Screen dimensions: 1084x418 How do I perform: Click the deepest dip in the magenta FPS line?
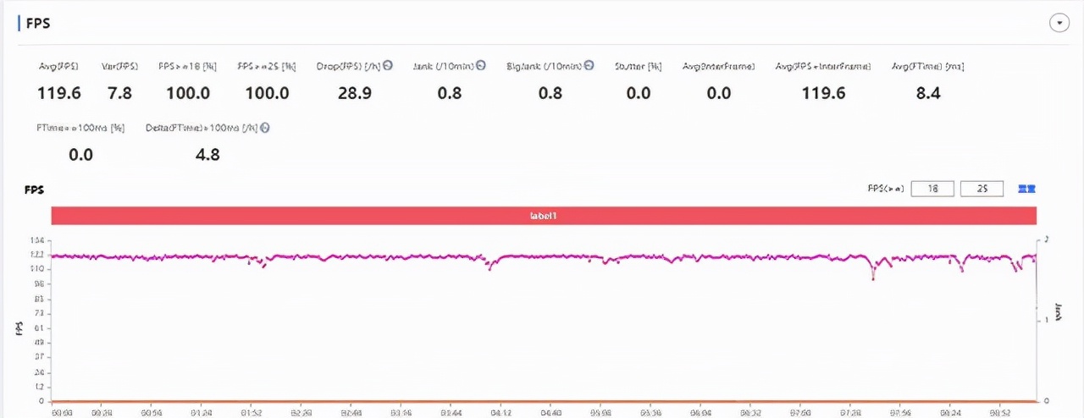[x=874, y=277]
